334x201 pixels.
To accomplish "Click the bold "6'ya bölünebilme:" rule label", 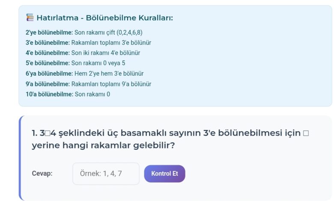I will click(x=49, y=74).
